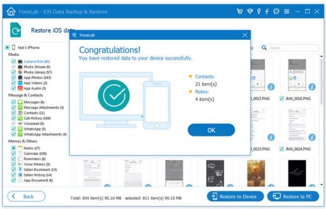The height and width of the screenshot is (209, 326).
Task: Click Restore to Device button
Action: pyautogui.click(x=235, y=197)
